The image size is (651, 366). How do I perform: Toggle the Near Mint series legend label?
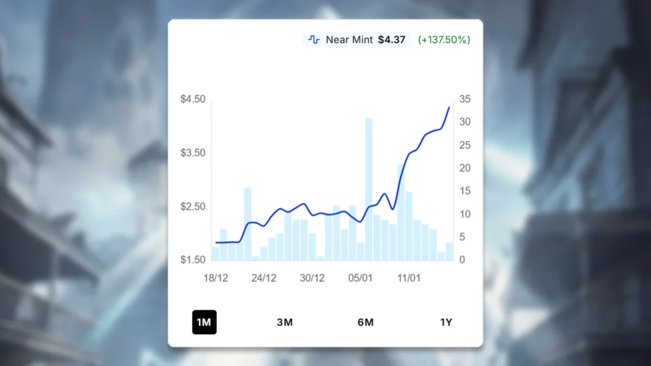pyautogui.click(x=349, y=39)
